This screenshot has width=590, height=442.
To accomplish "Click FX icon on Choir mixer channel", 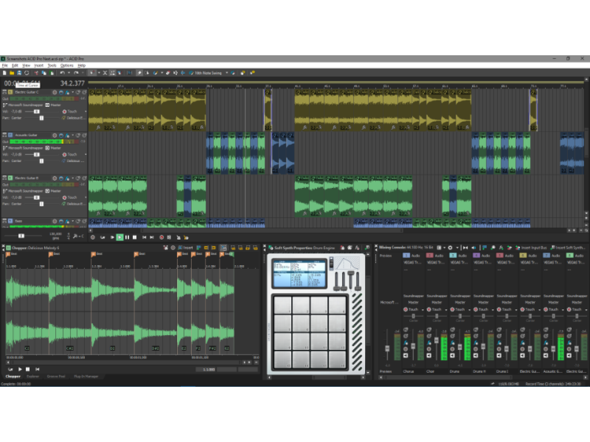I will (x=429, y=343).
